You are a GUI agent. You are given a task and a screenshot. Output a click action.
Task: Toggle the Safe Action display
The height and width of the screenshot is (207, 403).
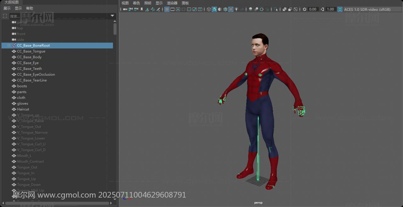[195, 9]
